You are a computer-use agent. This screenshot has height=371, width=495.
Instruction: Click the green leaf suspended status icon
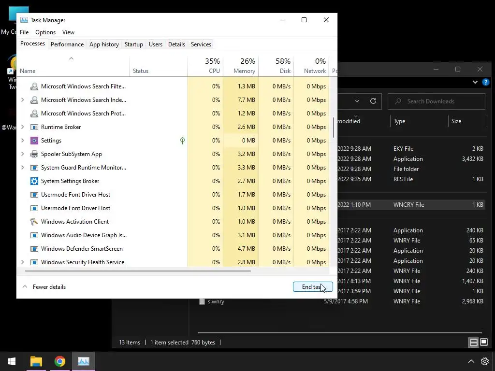pyautogui.click(x=182, y=141)
